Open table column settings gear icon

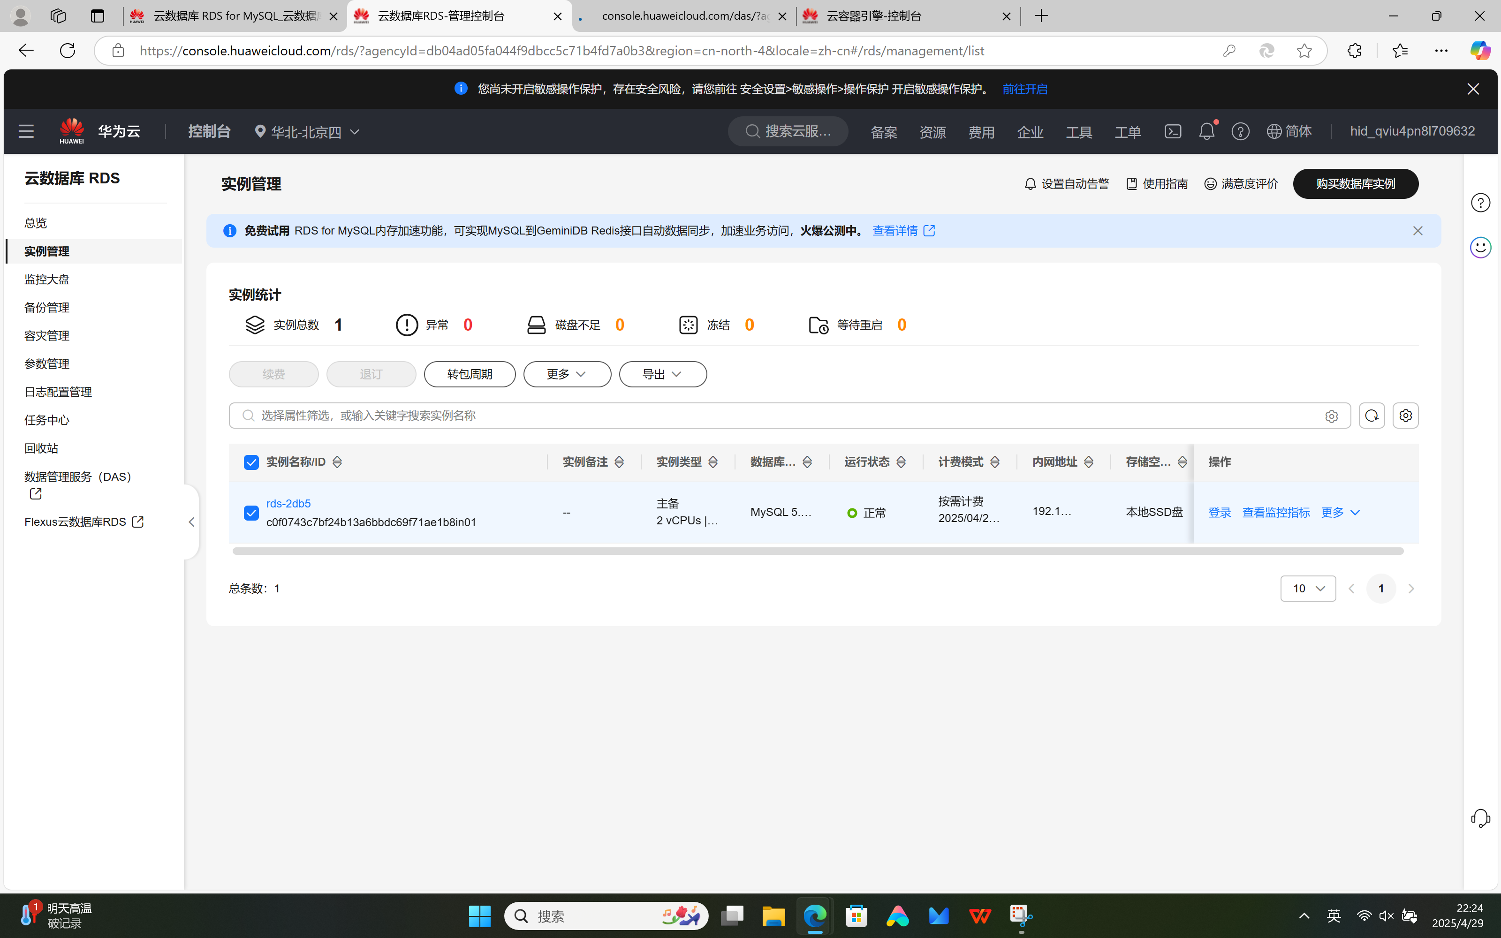point(1405,416)
